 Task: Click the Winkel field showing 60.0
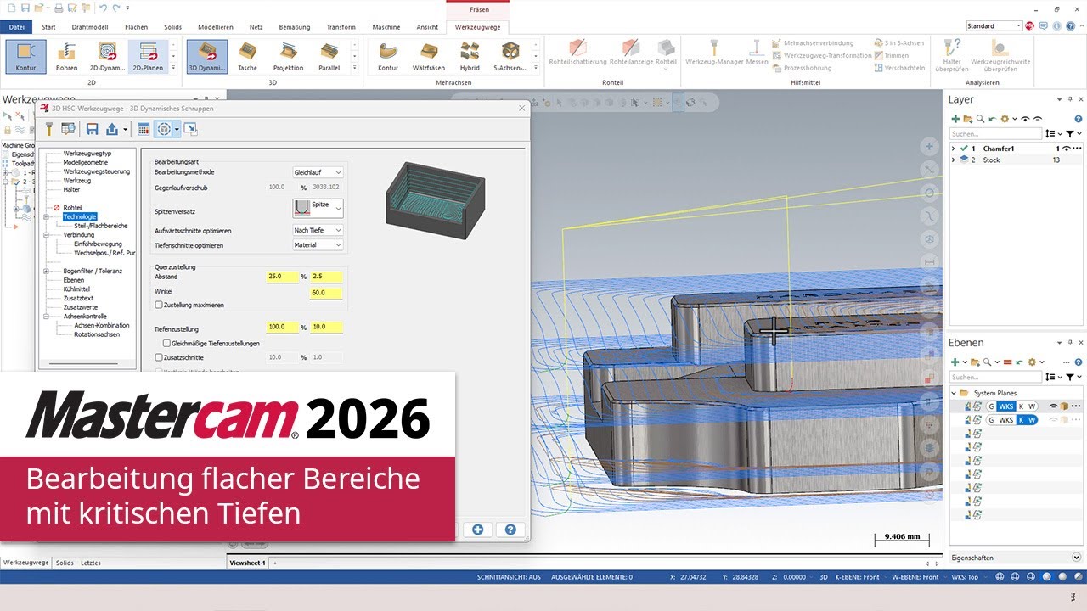point(326,293)
